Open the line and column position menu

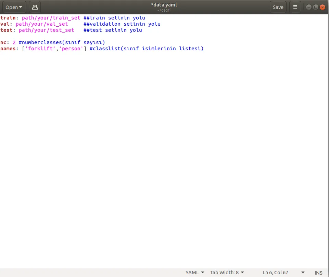point(283,273)
